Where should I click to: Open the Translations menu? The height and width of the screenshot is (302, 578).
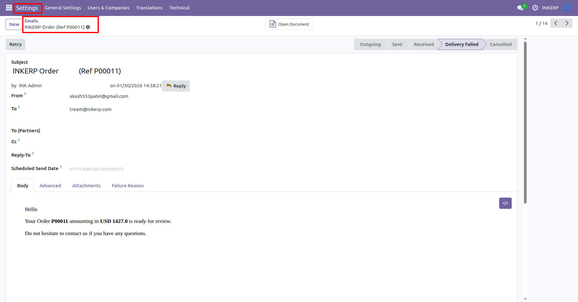[149, 8]
